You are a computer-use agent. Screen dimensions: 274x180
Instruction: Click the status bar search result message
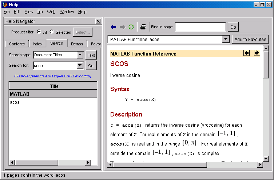34,175
